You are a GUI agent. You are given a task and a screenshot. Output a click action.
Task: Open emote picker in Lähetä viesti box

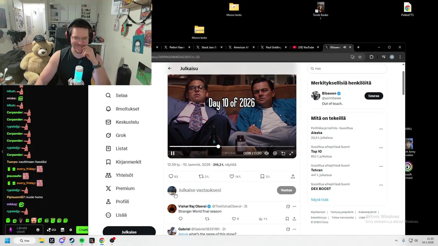pos(38,230)
